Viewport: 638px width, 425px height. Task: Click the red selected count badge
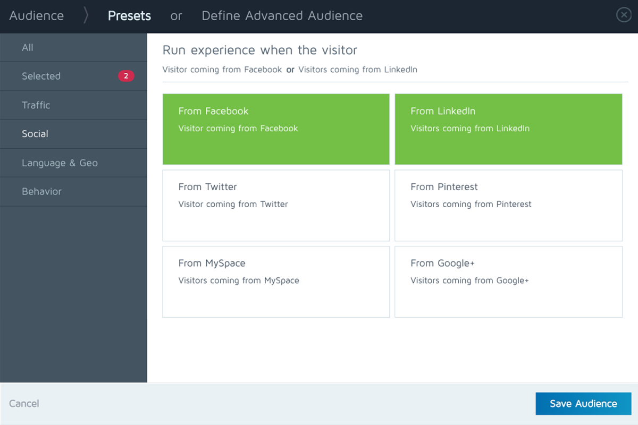[126, 76]
